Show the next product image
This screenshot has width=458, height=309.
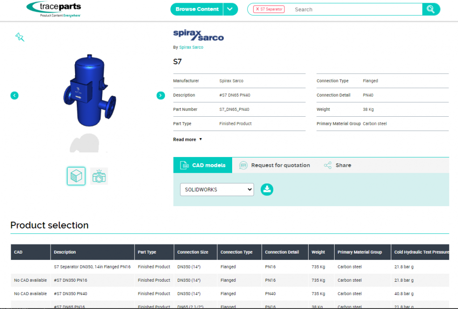pyautogui.click(x=161, y=95)
